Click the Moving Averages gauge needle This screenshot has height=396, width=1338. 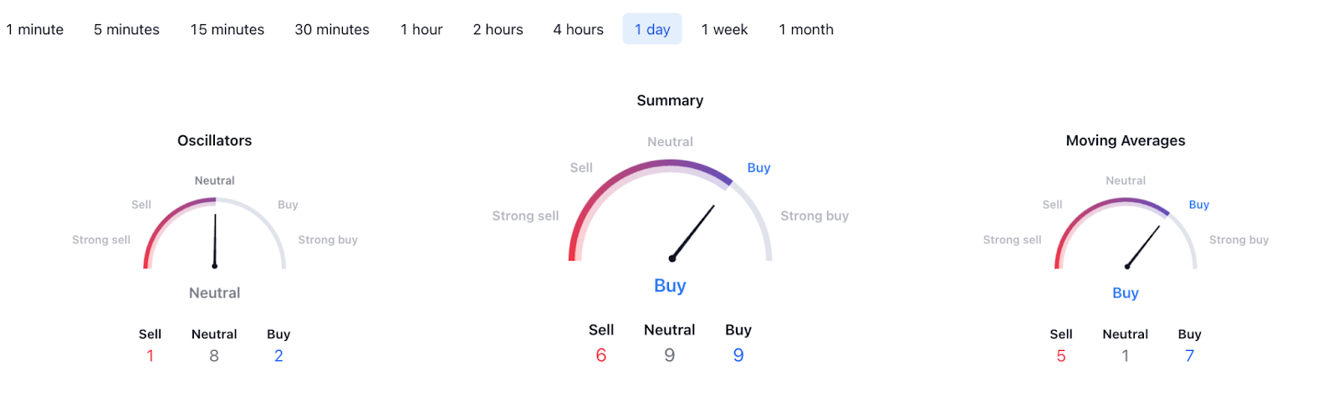pos(1143,246)
